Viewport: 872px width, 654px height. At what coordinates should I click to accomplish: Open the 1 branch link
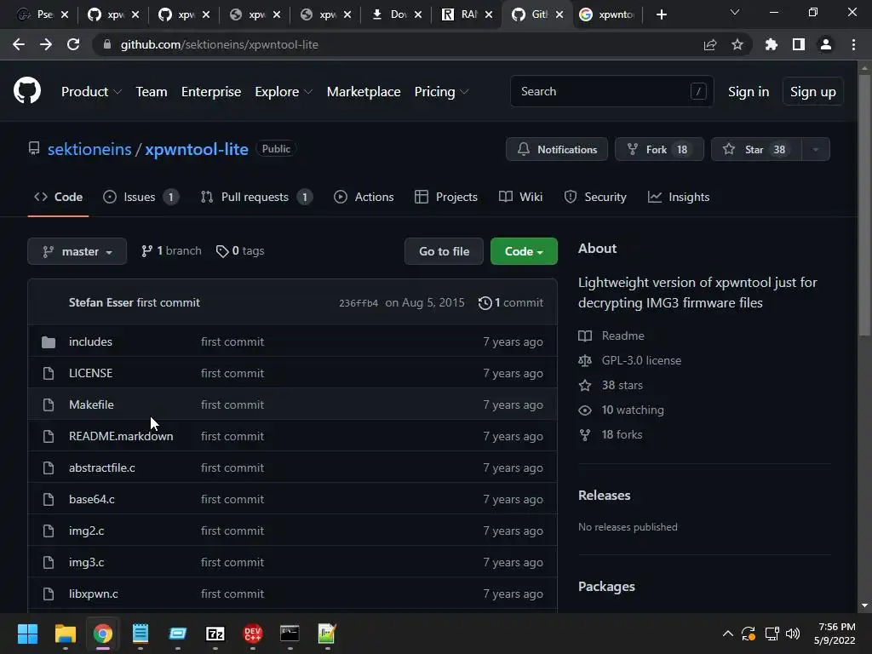171,251
